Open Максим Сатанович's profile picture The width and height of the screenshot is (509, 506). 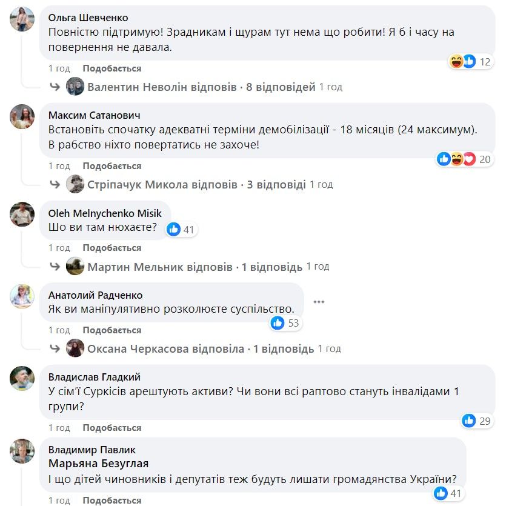tap(22, 117)
